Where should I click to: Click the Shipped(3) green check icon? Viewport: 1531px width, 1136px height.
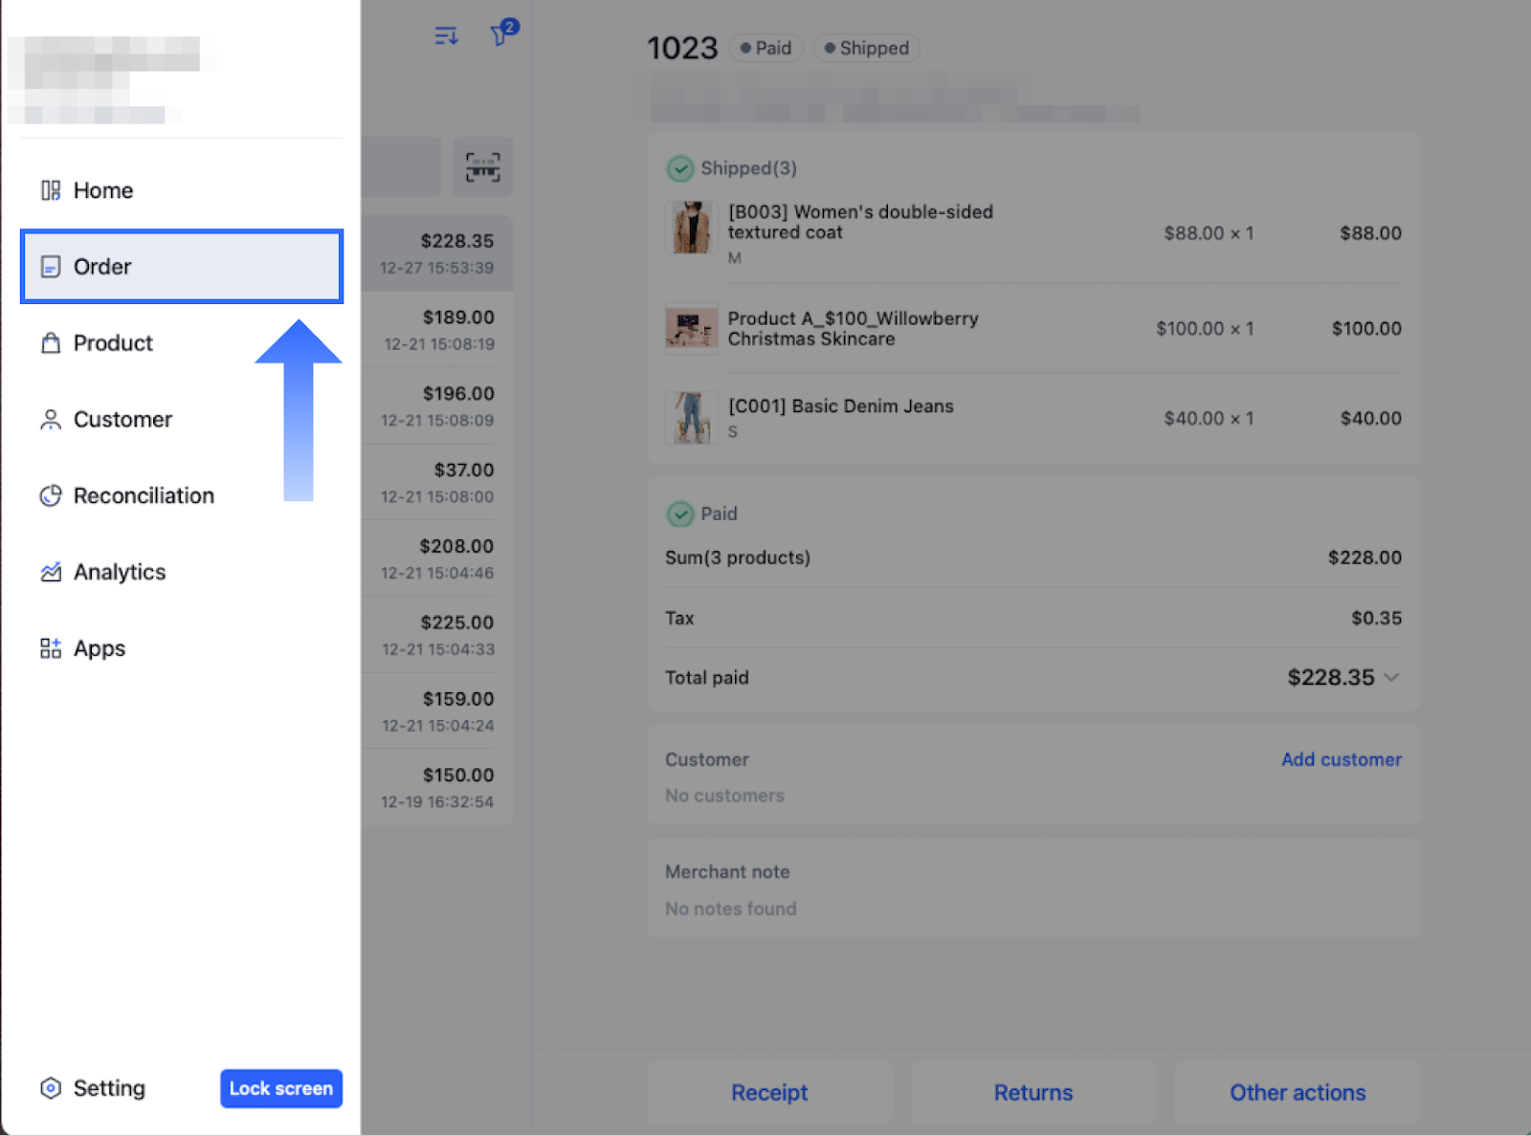coord(680,169)
